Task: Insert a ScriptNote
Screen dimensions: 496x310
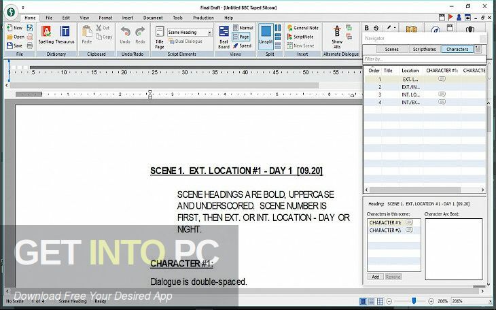Action: [300, 37]
